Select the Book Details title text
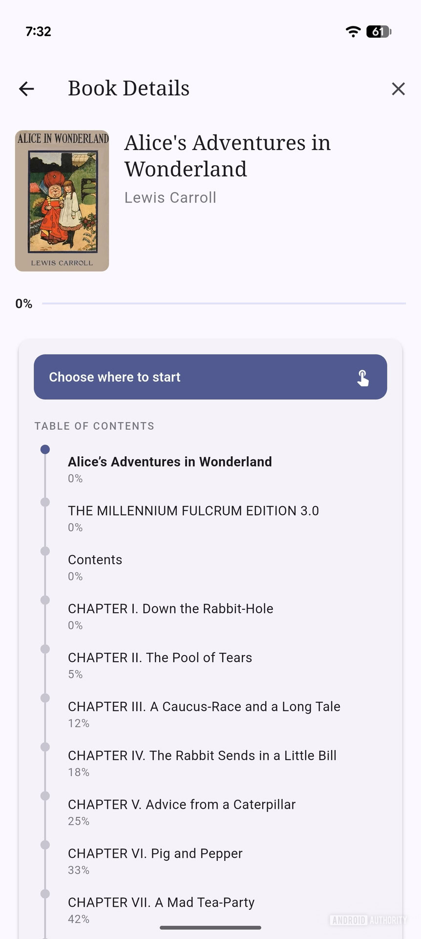421x939 pixels. click(x=128, y=88)
